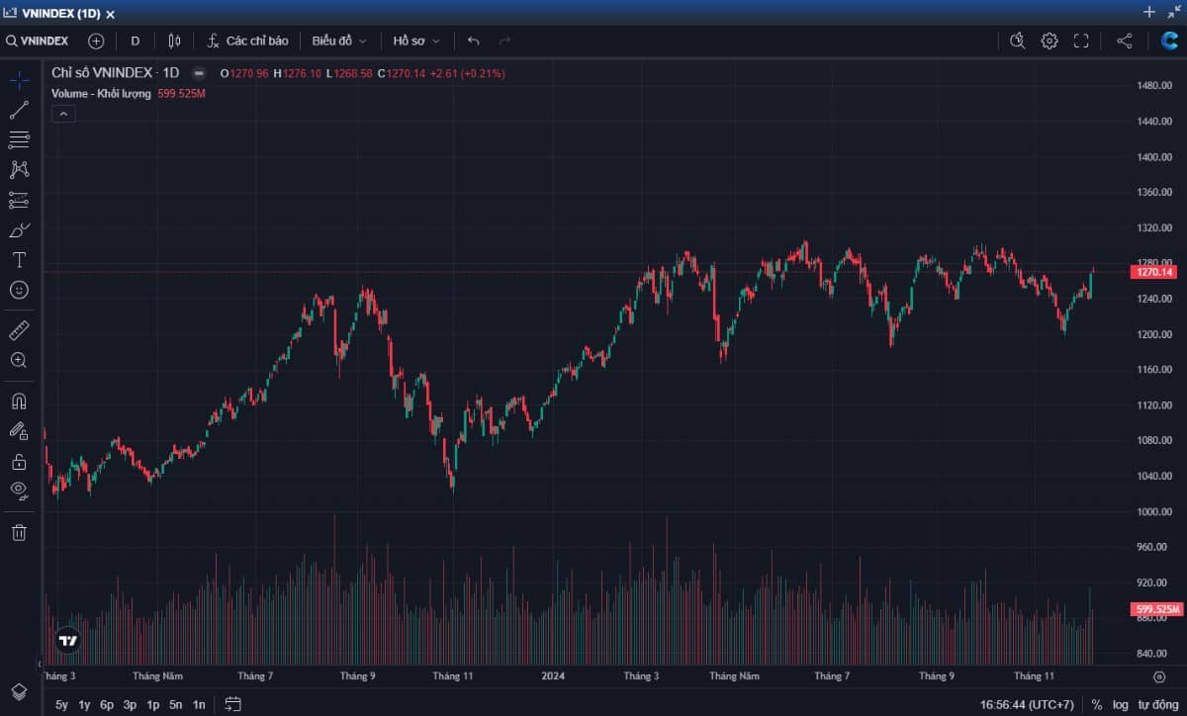
Task: Add a new chart tab with plus
Action: click(1148, 12)
